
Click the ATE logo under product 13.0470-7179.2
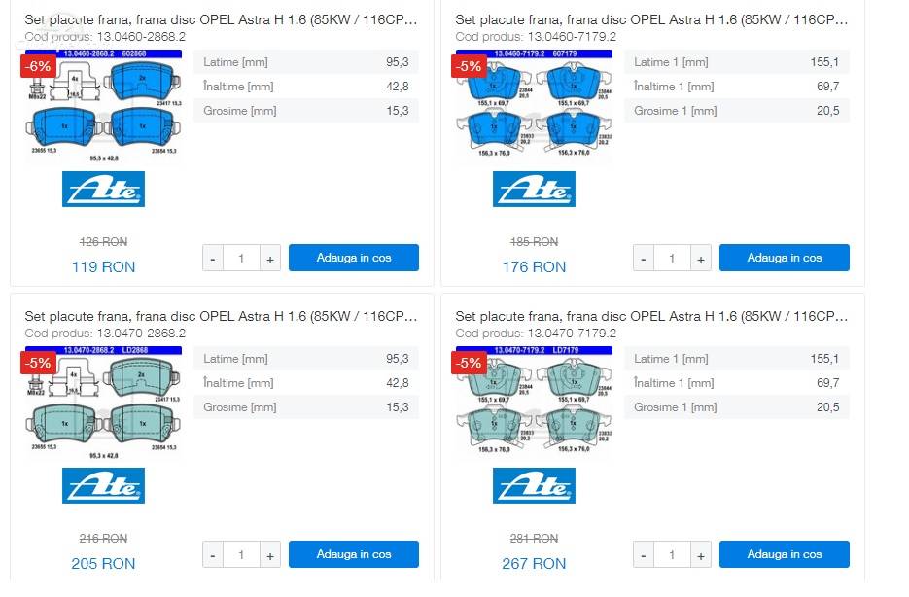pyautogui.click(x=534, y=486)
